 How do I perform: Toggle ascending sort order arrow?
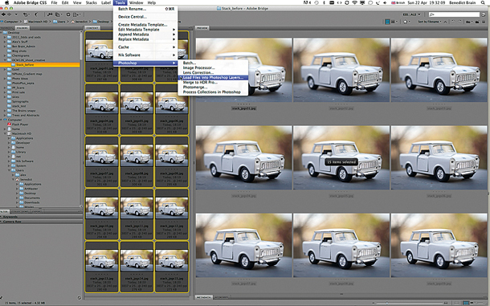[445, 22]
